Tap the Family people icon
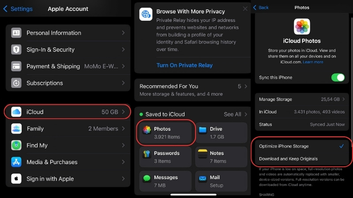This screenshot has width=353, height=198. [16, 128]
